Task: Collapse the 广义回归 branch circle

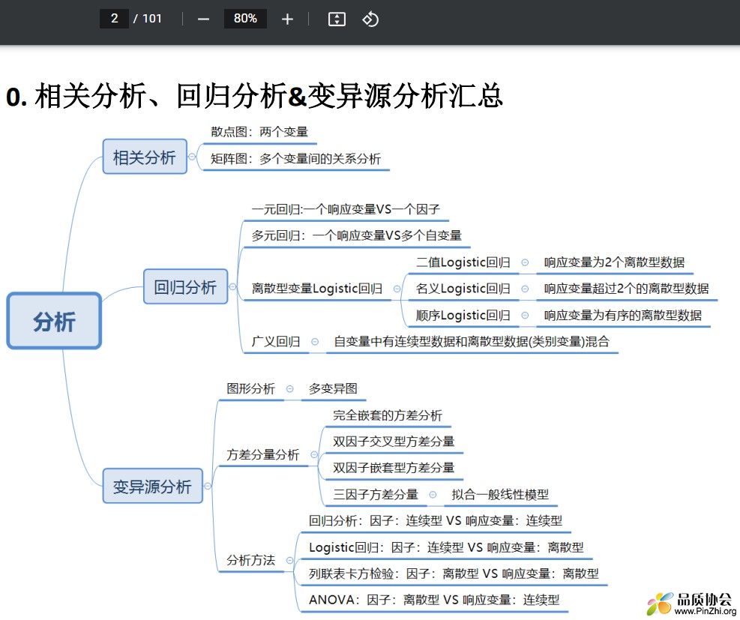Action: pyautogui.click(x=315, y=341)
